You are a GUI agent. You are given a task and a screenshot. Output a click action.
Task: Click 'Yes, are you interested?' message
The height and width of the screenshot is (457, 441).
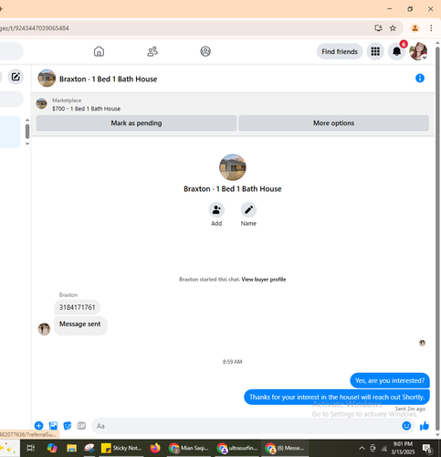390,380
